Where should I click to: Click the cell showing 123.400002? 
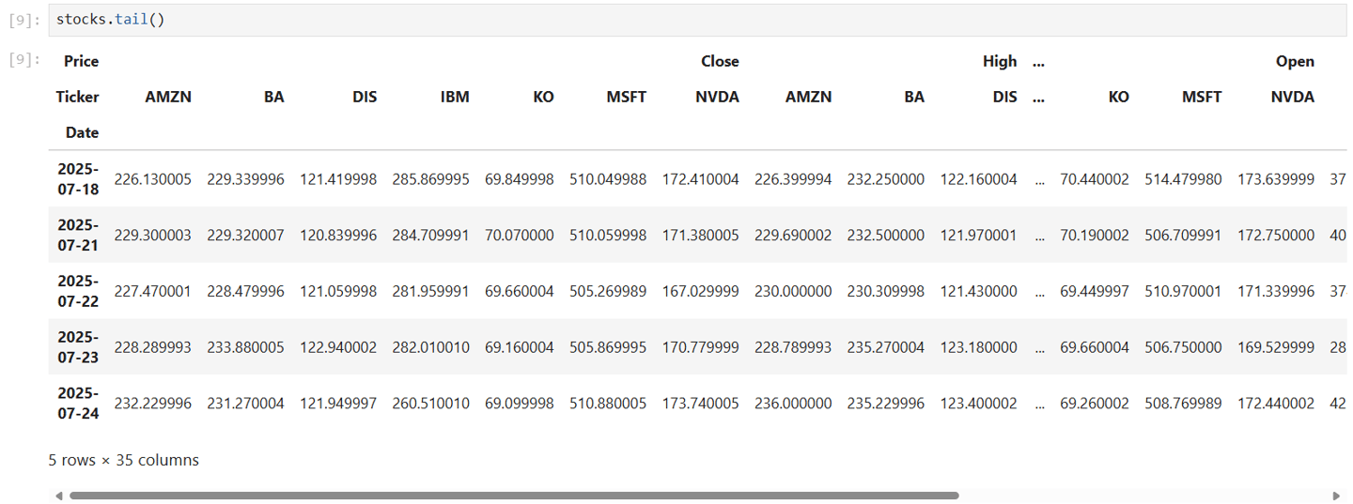(979, 403)
